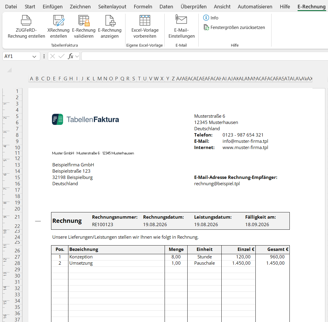
Task: Select row header 13
Action: [x=17, y=165]
